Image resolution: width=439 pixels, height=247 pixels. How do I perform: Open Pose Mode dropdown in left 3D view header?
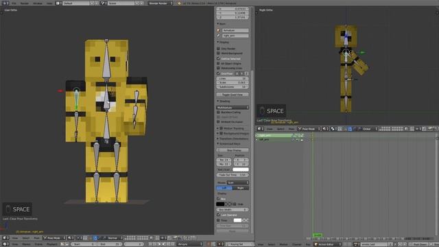(x=54, y=238)
